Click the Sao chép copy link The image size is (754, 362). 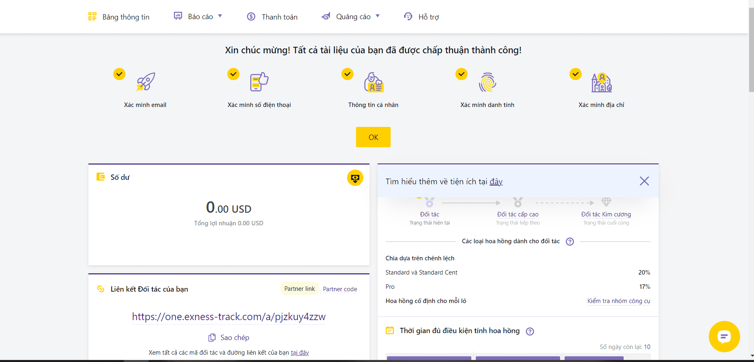pos(229,338)
